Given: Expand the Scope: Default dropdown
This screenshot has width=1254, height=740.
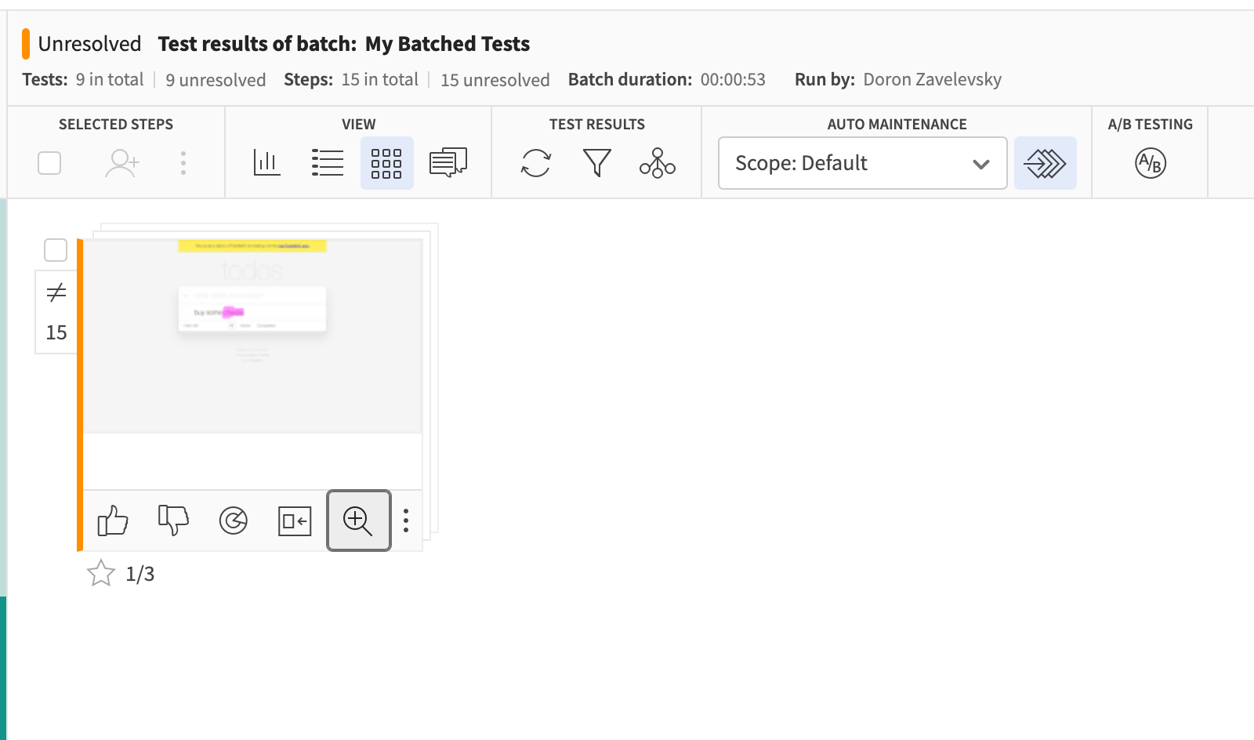Looking at the screenshot, I should point(863,163).
